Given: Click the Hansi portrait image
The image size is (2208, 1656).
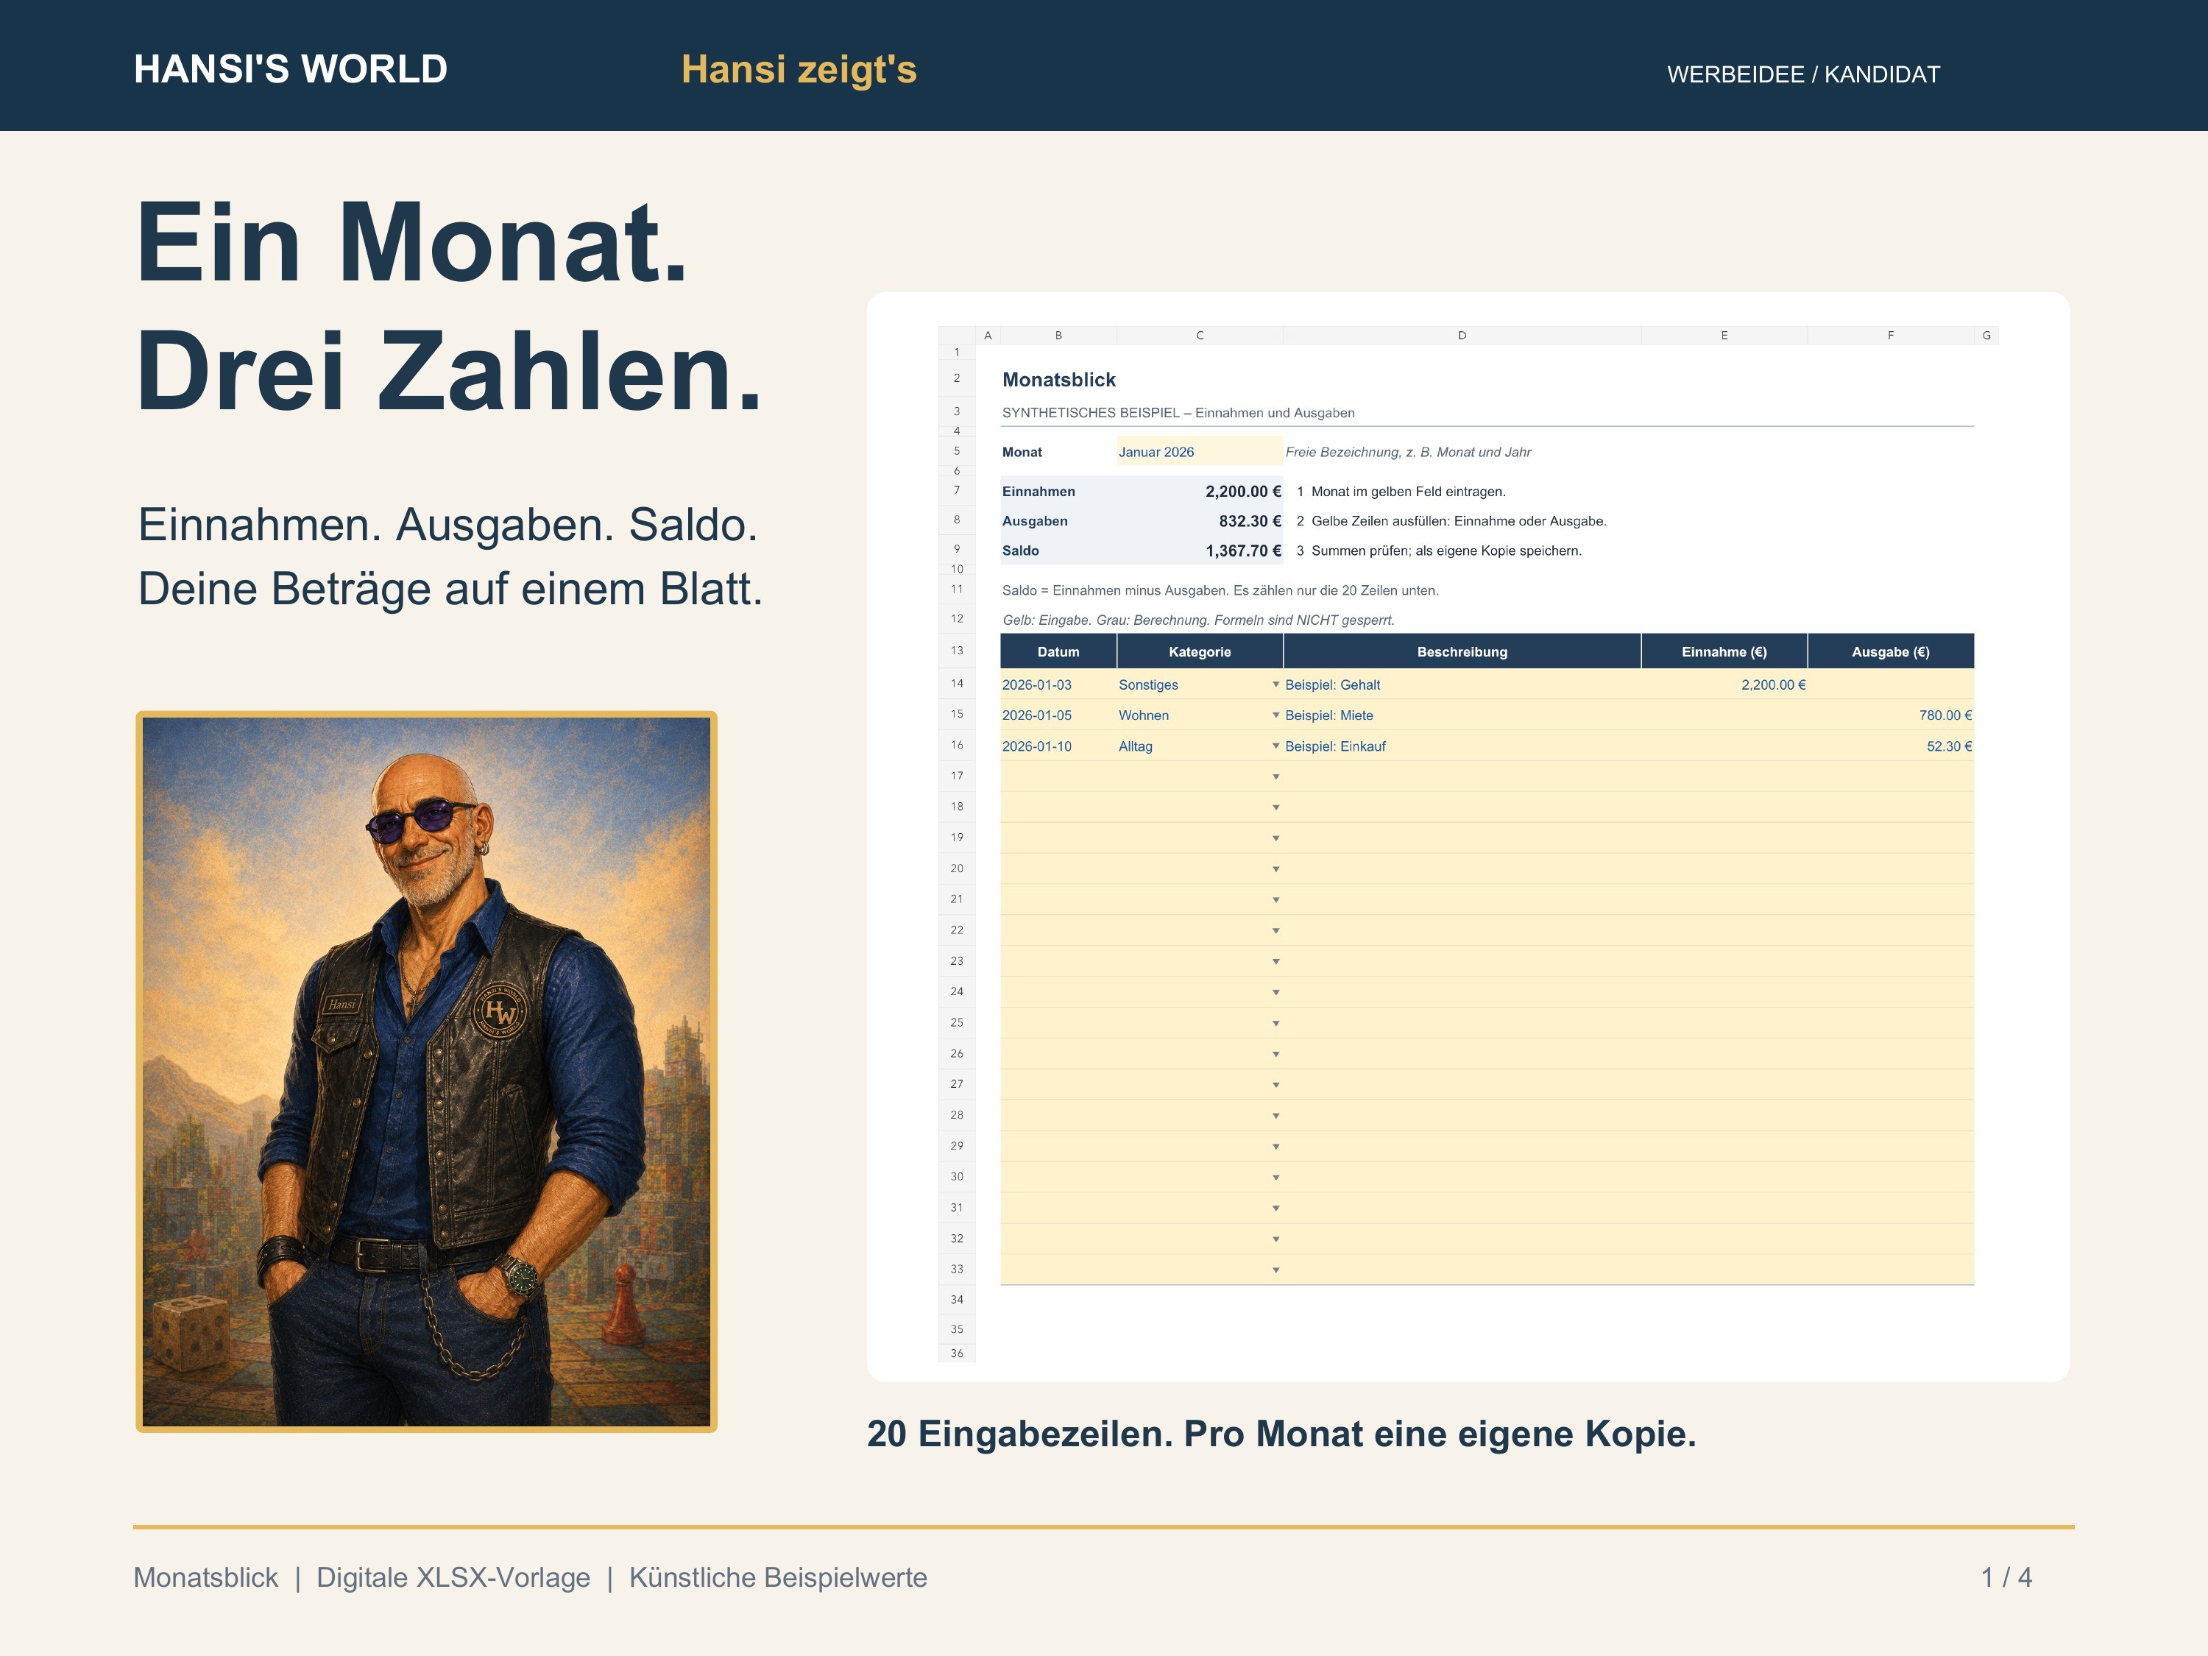Looking at the screenshot, I should (x=426, y=1071).
